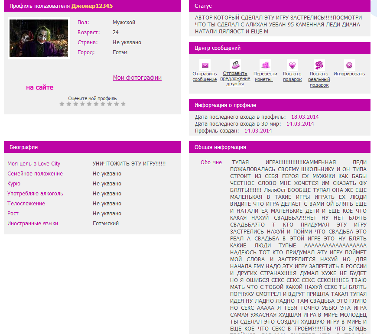Open the 'Мои фотографии' link
The height and width of the screenshot is (334, 377).
[x=137, y=78]
